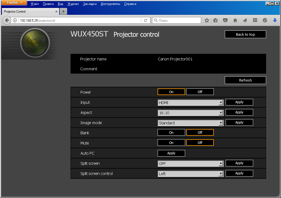
Task: Open the Input dropdown showing HDMI
Action: point(190,103)
